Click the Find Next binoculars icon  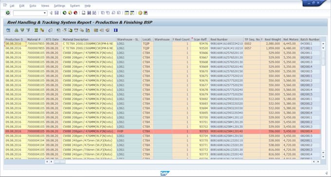(94, 13)
